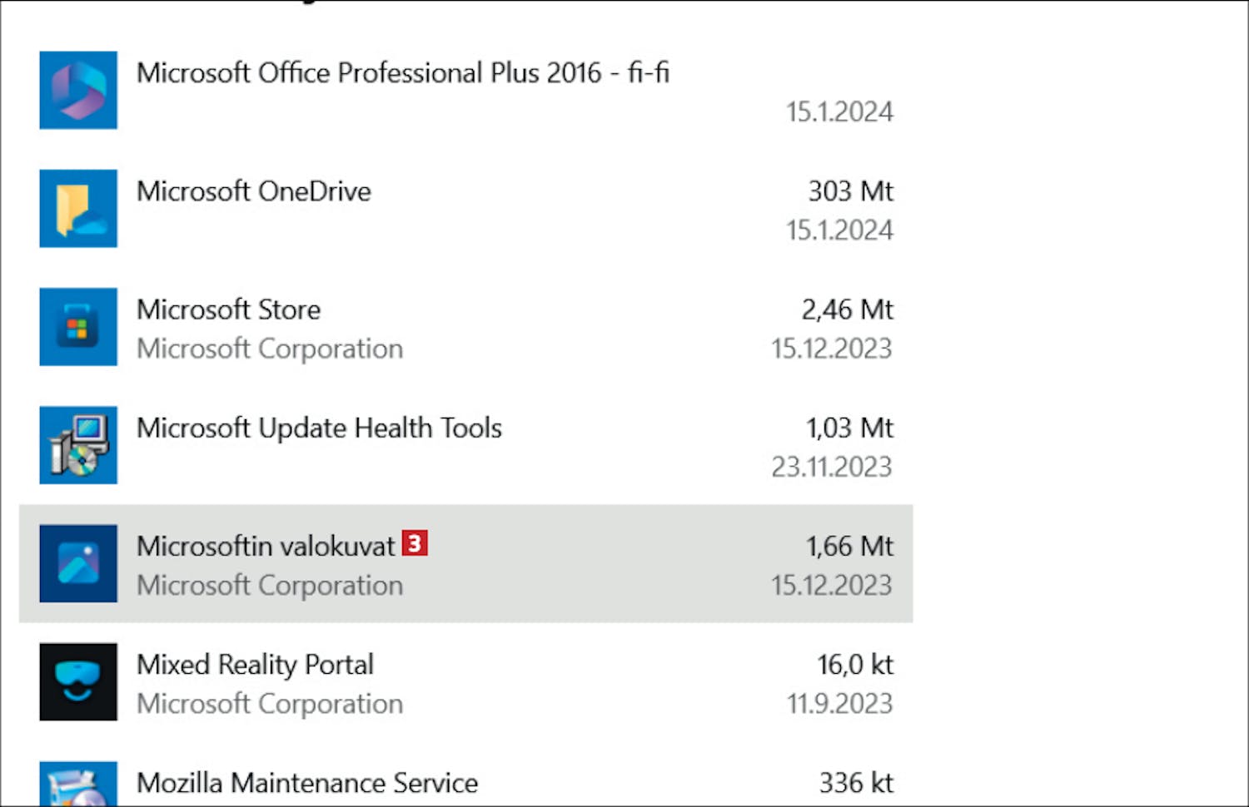
Task: Click the 23.11.2023 install date
Action: [831, 467]
